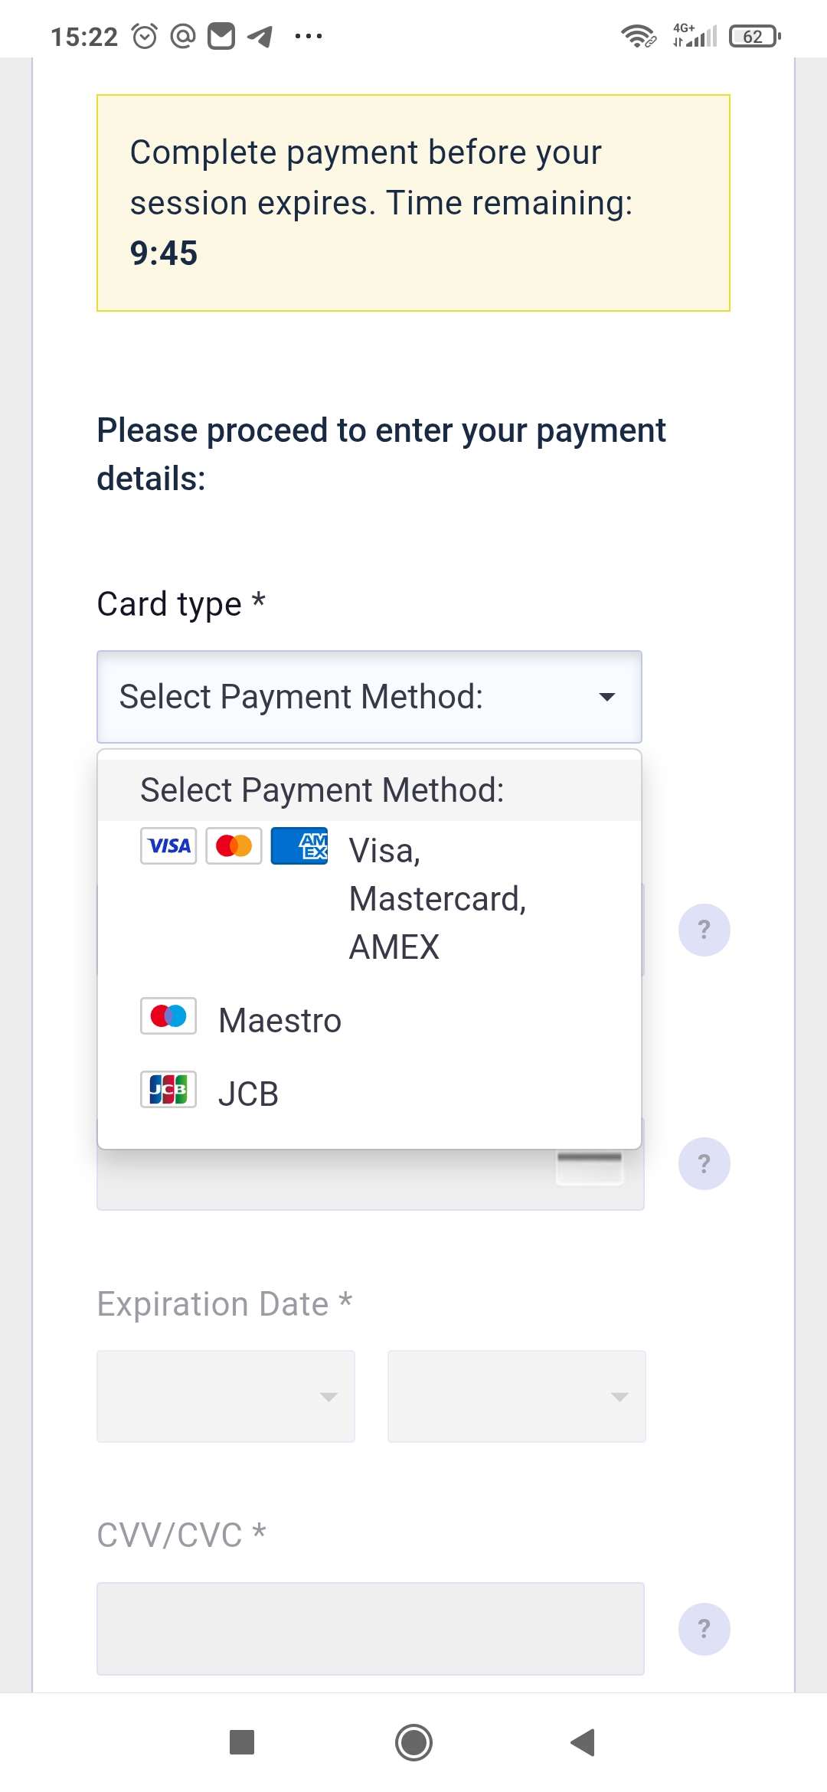Select the placeholder 'Select Payment Method:' list entry
This screenshot has width=827, height=1792.
[369, 790]
